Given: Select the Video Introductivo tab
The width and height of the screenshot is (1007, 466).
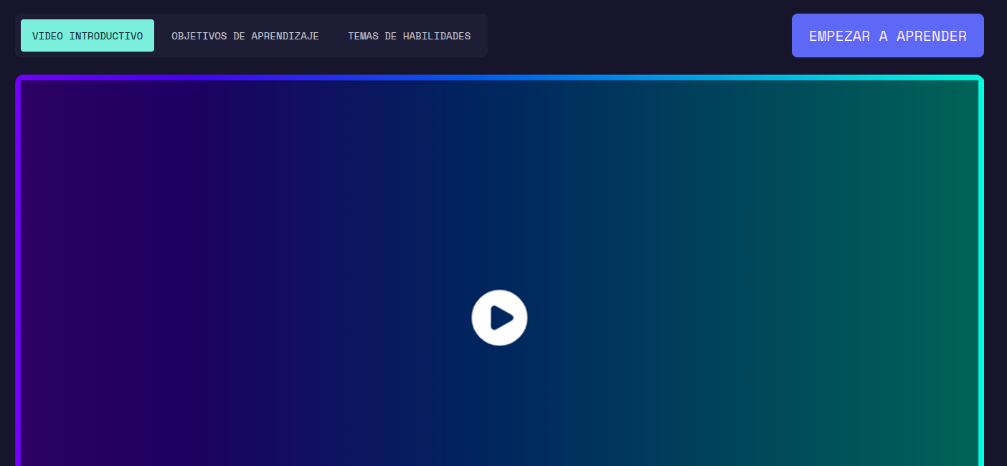Looking at the screenshot, I should click(88, 36).
